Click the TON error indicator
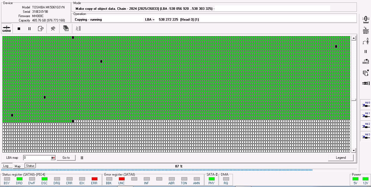This screenshot has height=187, width=371. coord(184,179)
